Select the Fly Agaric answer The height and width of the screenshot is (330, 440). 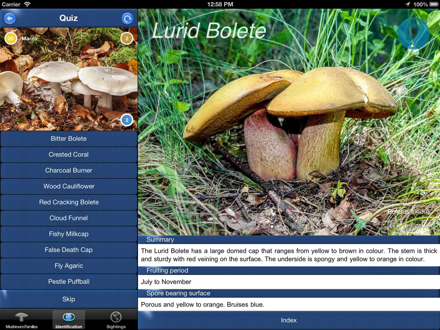[69, 266]
